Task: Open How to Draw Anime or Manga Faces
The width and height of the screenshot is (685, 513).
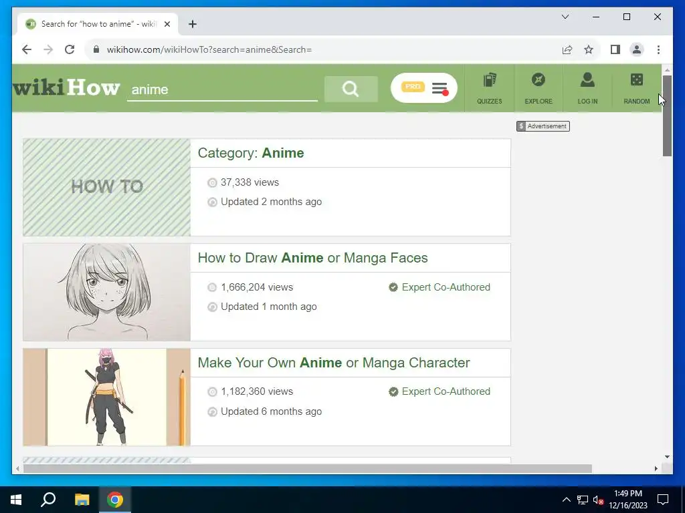Action: 313,258
